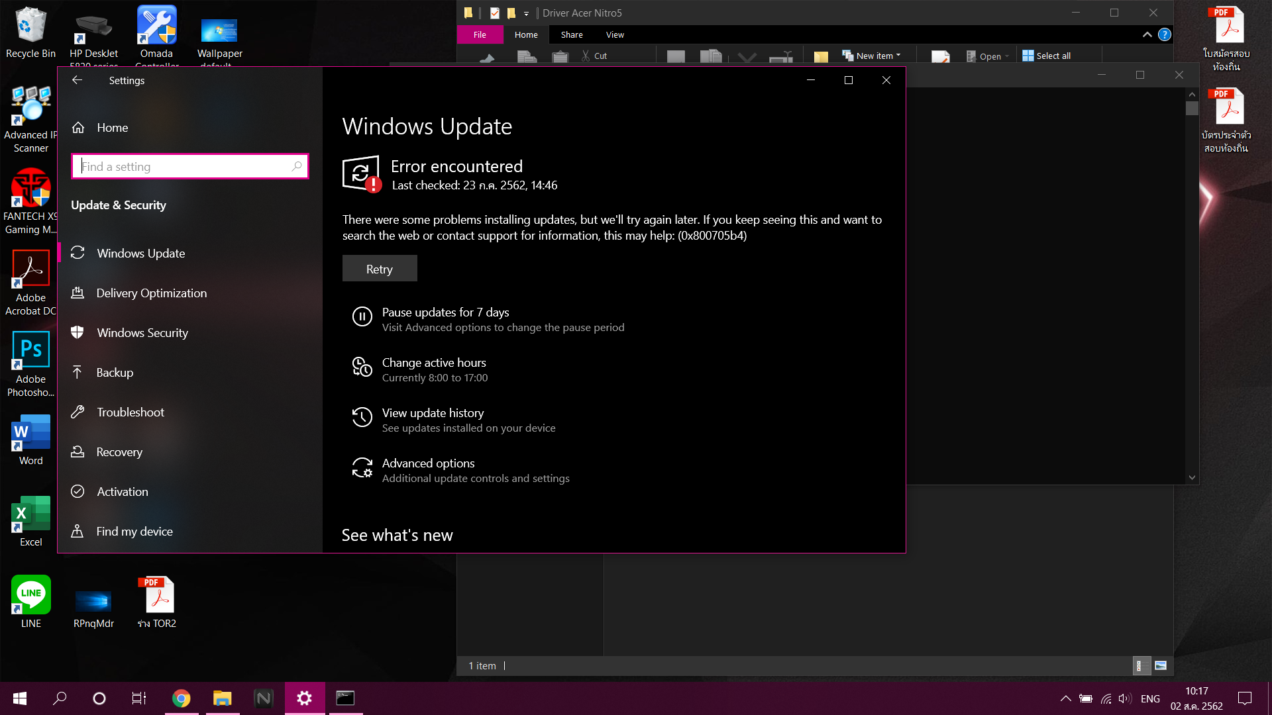Open the Share ribbon tab
Viewport: 1272px width, 715px height.
click(571, 34)
